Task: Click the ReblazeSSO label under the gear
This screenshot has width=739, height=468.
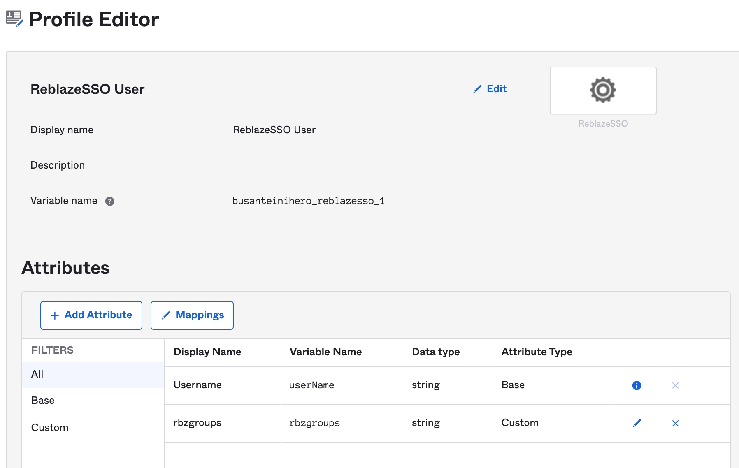Action: click(x=603, y=124)
